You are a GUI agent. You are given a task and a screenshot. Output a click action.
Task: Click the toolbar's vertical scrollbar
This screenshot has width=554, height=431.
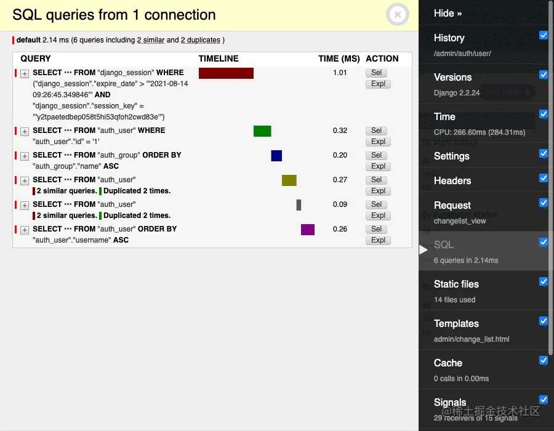(x=550, y=177)
